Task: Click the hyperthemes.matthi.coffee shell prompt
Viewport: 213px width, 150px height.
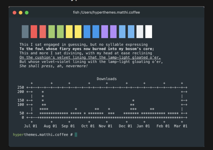Action: point(43,135)
